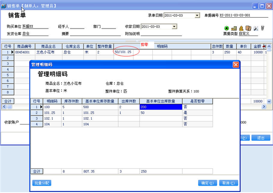The image size is (273, 193).
Task: Open the crossed tools settings icon
Action: tap(256, 28)
